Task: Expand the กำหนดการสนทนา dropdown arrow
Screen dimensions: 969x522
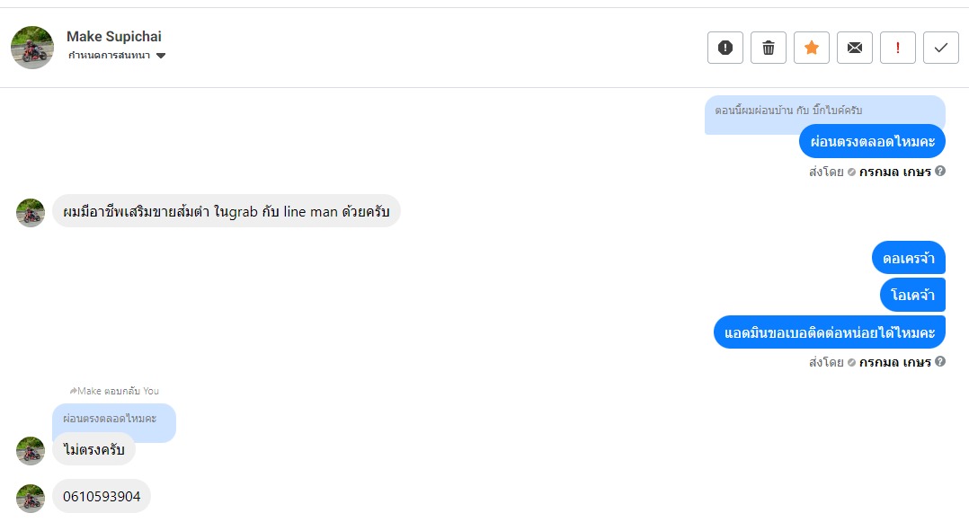Action: tap(161, 56)
